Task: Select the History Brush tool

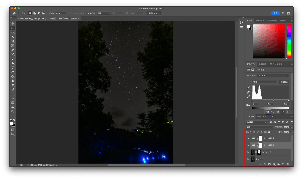Action: pos(13,68)
